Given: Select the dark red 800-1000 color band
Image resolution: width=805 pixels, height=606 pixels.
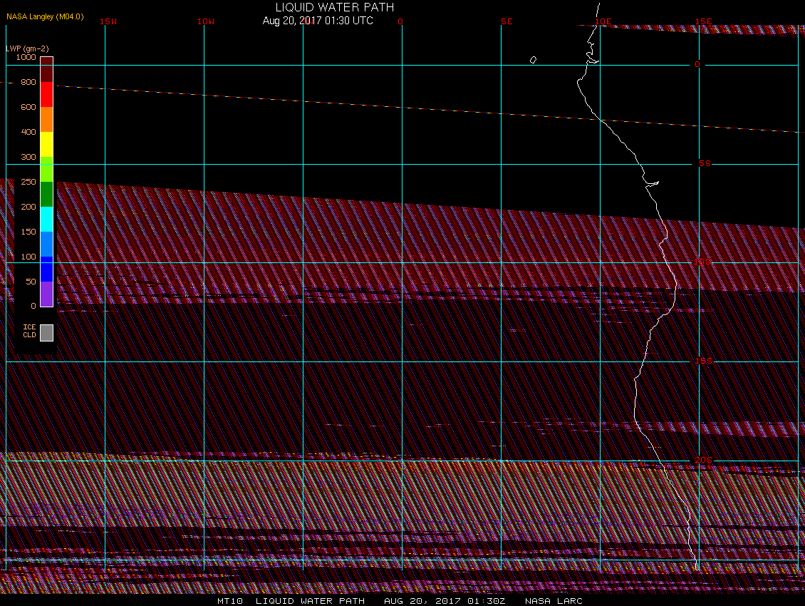Looking at the screenshot, I should pyautogui.click(x=46, y=70).
